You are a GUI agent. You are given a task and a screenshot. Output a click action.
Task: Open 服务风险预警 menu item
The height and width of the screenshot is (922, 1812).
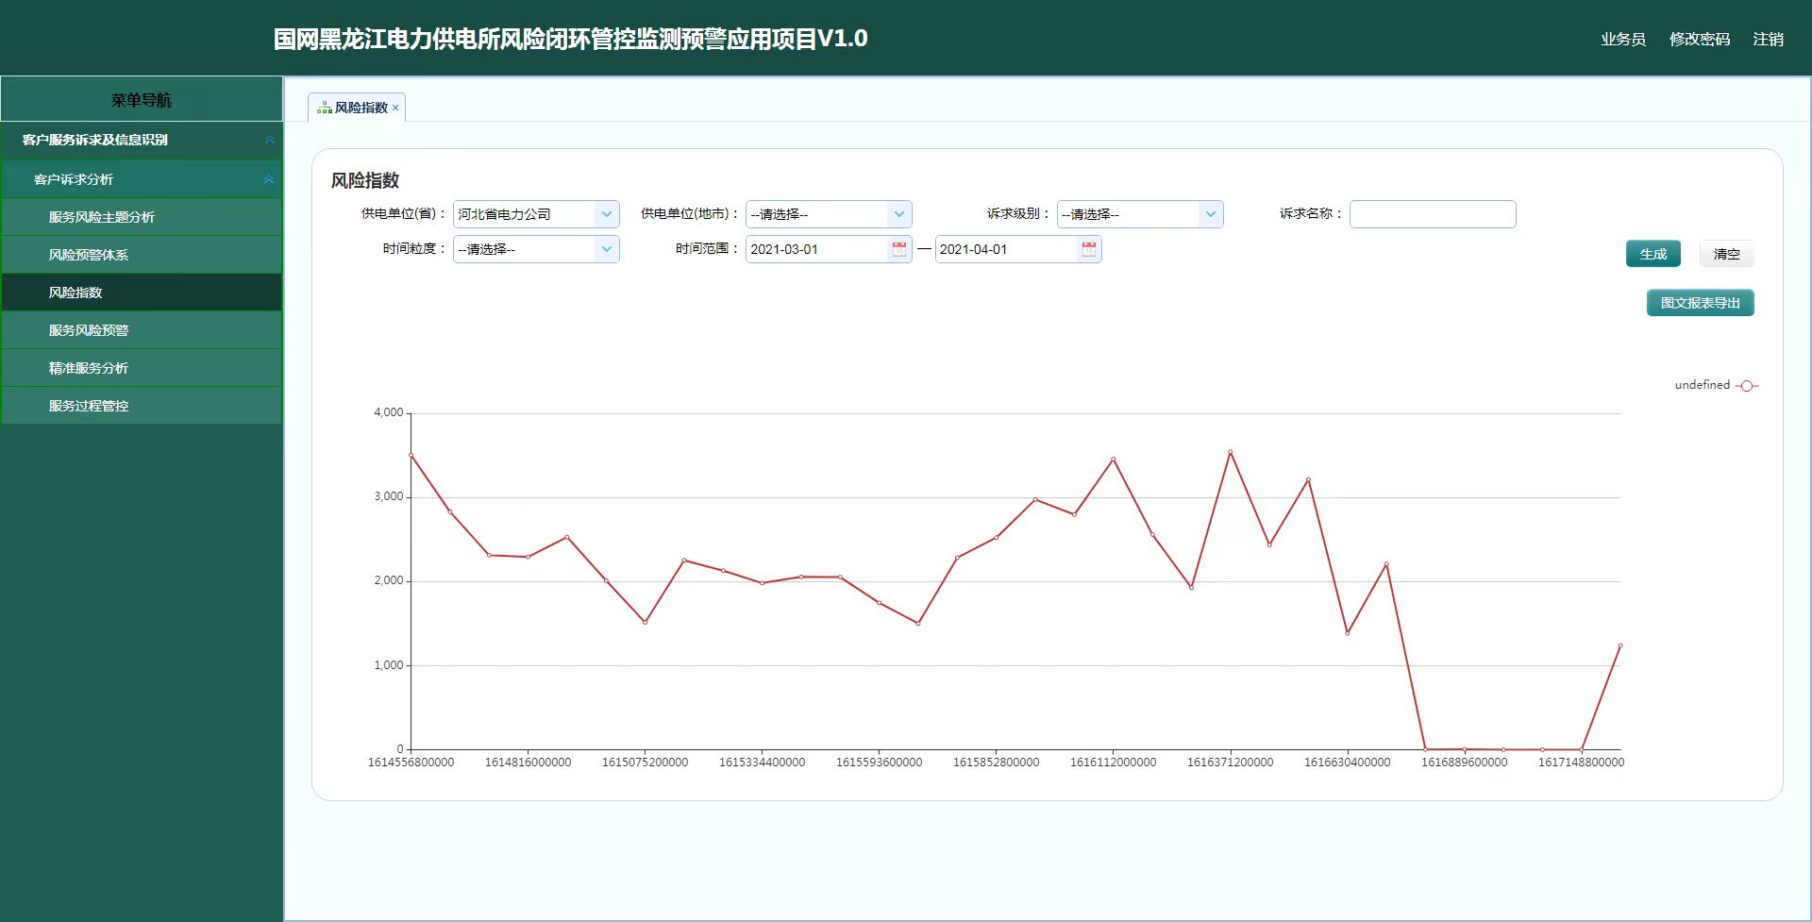[142, 330]
